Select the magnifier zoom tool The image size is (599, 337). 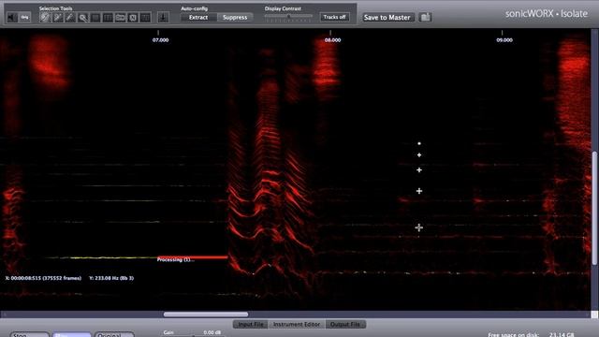coord(82,17)
